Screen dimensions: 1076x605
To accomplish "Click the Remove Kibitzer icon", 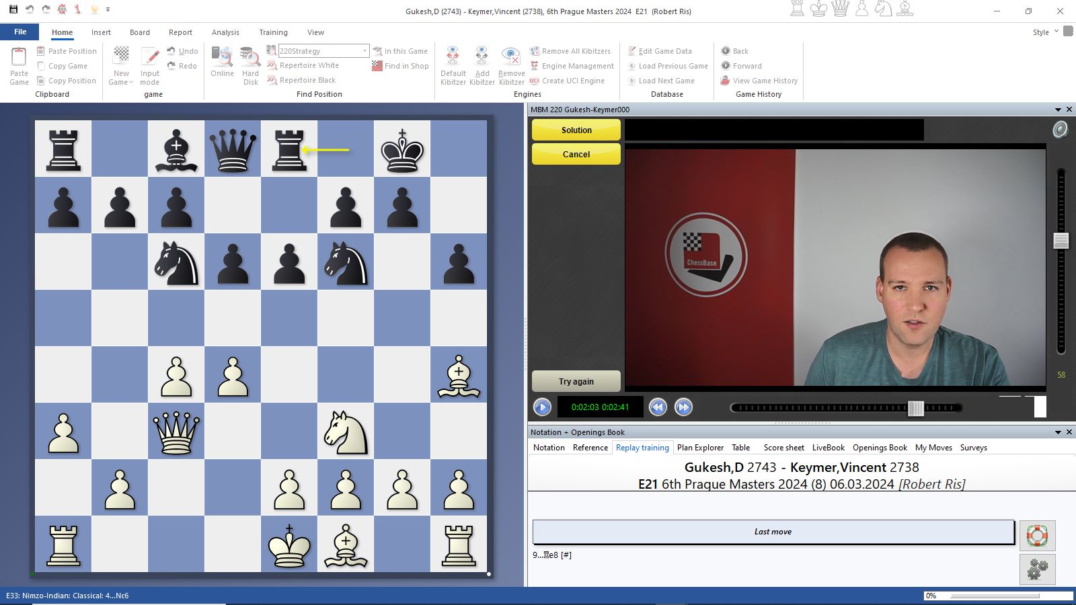I will point(511,57).
